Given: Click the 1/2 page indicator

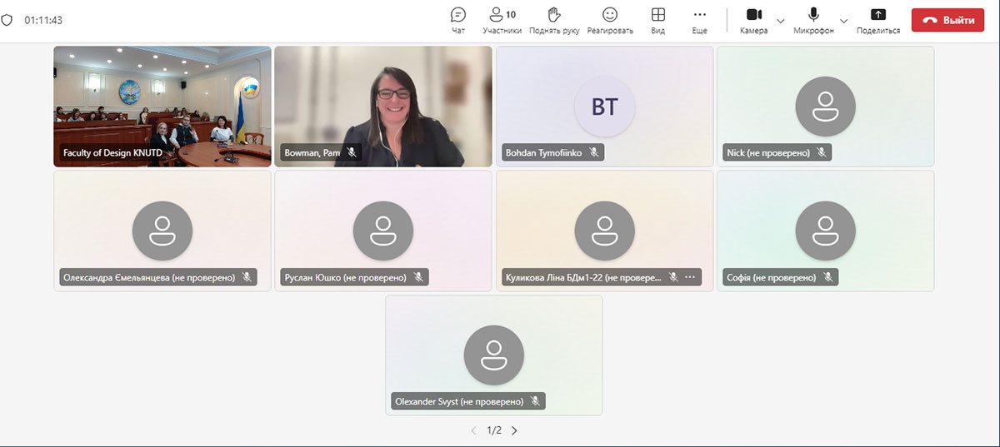Looking at the screenshot, I should pyautogui.click(x=494, y=430).
